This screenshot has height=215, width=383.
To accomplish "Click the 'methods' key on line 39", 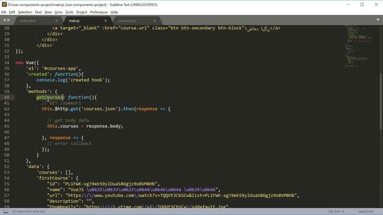I will tap(38, 91).
